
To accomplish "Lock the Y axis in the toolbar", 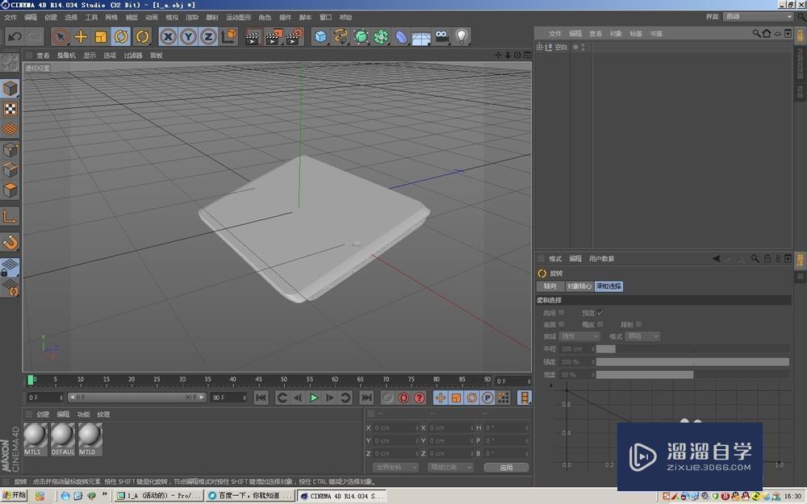I will coord(187,36).
